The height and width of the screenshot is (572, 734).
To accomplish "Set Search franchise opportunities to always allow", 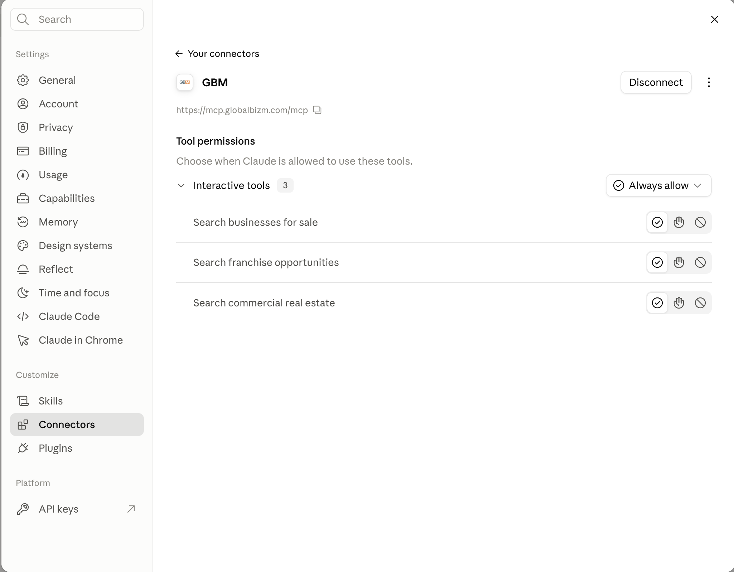I will 657,262.
